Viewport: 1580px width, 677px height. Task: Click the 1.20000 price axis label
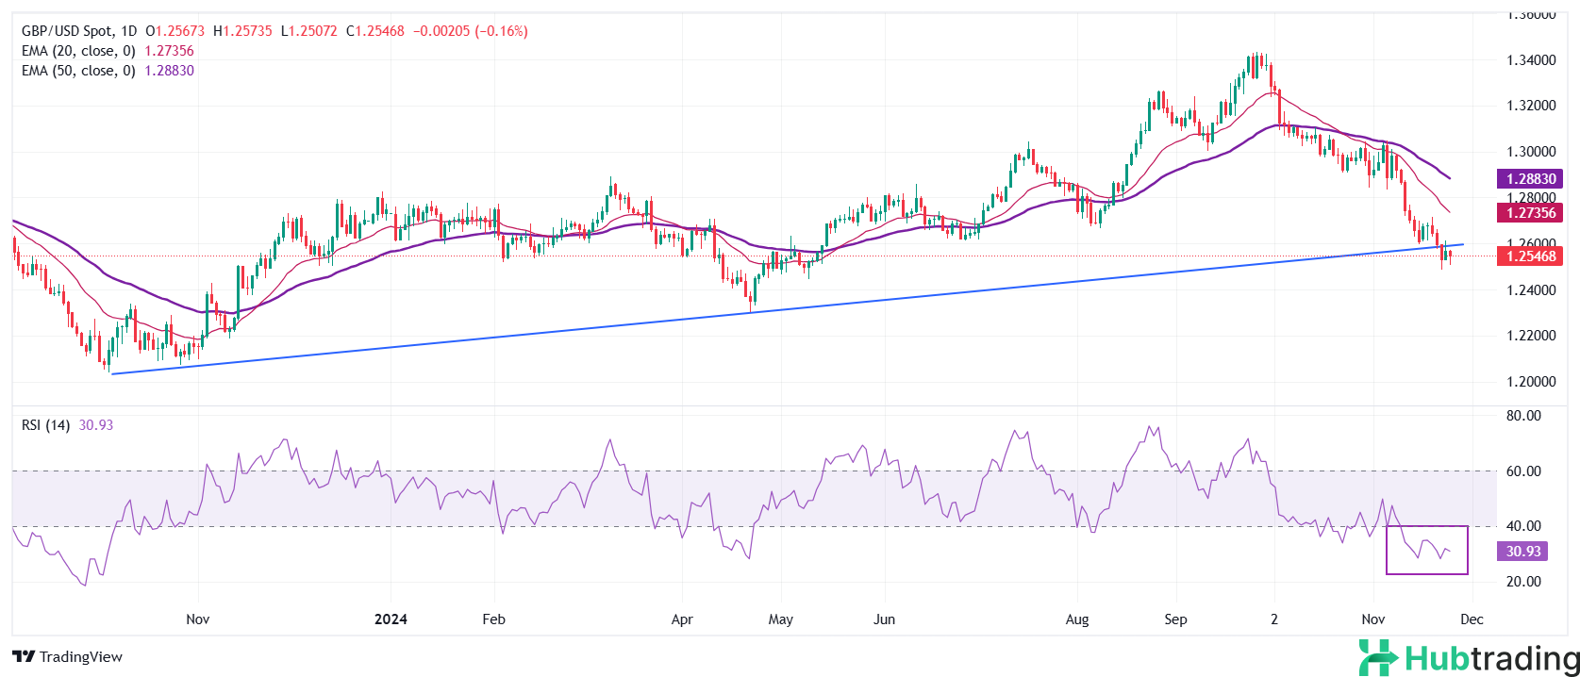[x=1530, y=382]
